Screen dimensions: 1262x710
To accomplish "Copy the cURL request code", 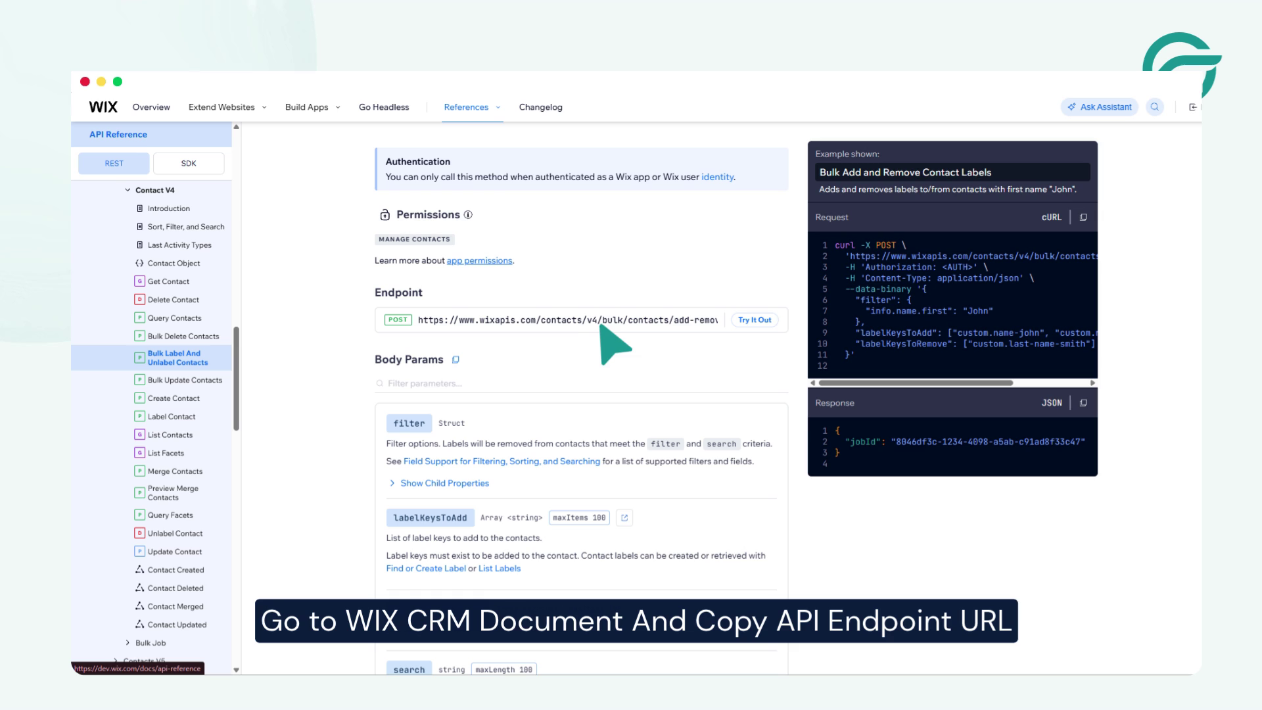I will 1083,217.
